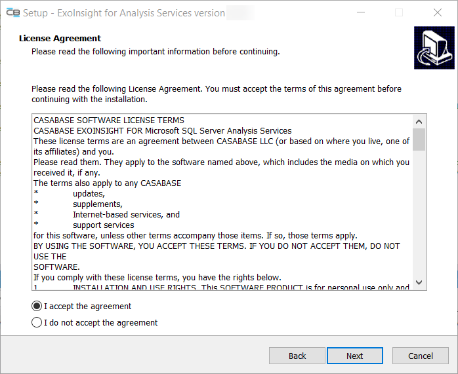Click the "CASABASE SOFTWARE LICENSE TERMS" line
Image resolution: width=458 pixels, height=374 pixels.
[x=109, y=121]
